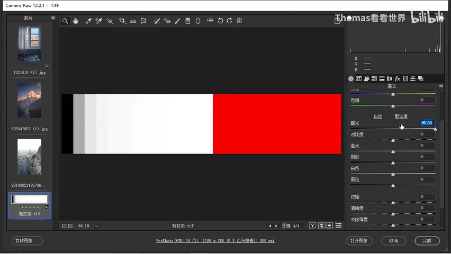451x254 pixels.
Task: Activate the Spot Removal brush tool
Action: [157, 21]
